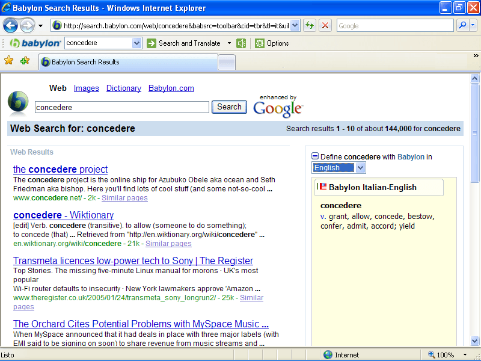Click the speaker pronunciation icon in Babylon toolbar
The width and height of the screenshot is (481, 361).
pyautogui.click(x=241, y=43)
